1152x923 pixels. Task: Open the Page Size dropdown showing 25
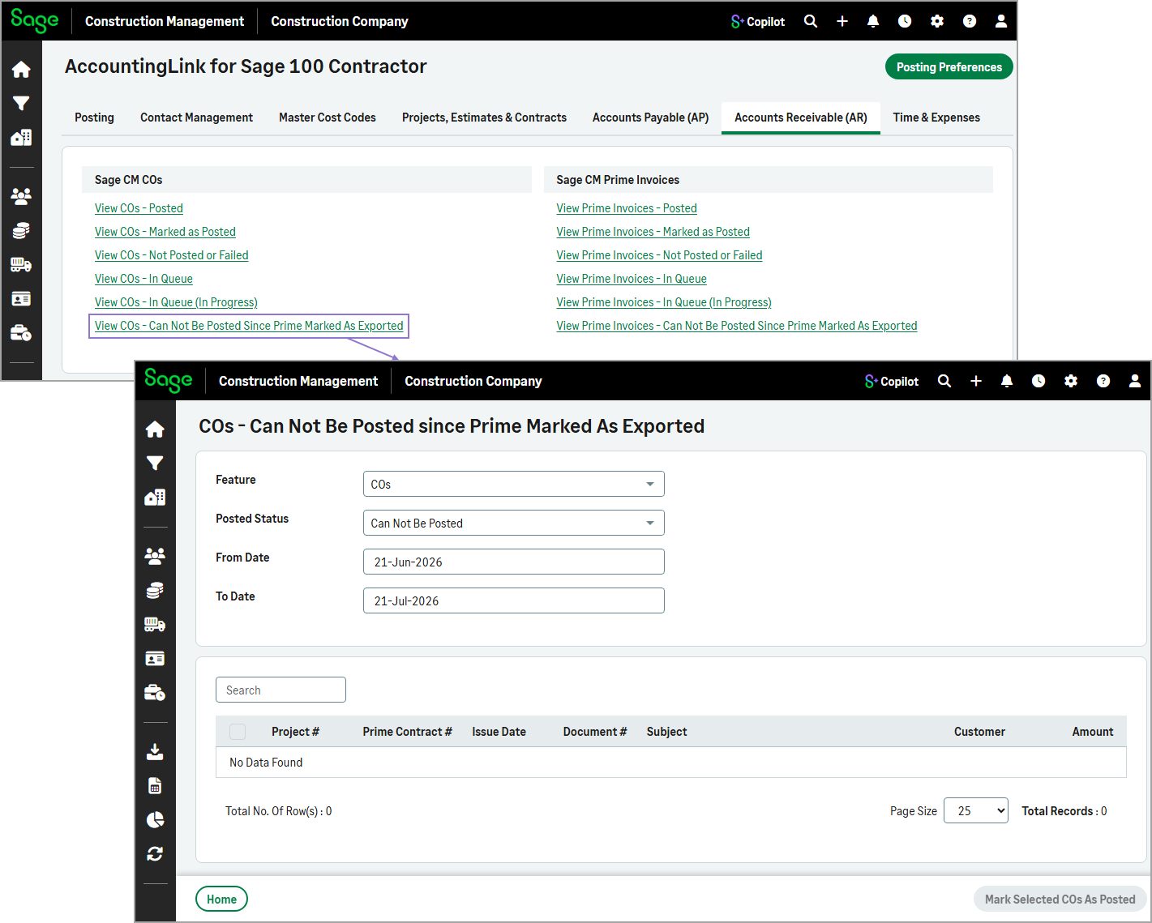click(976, 810)
